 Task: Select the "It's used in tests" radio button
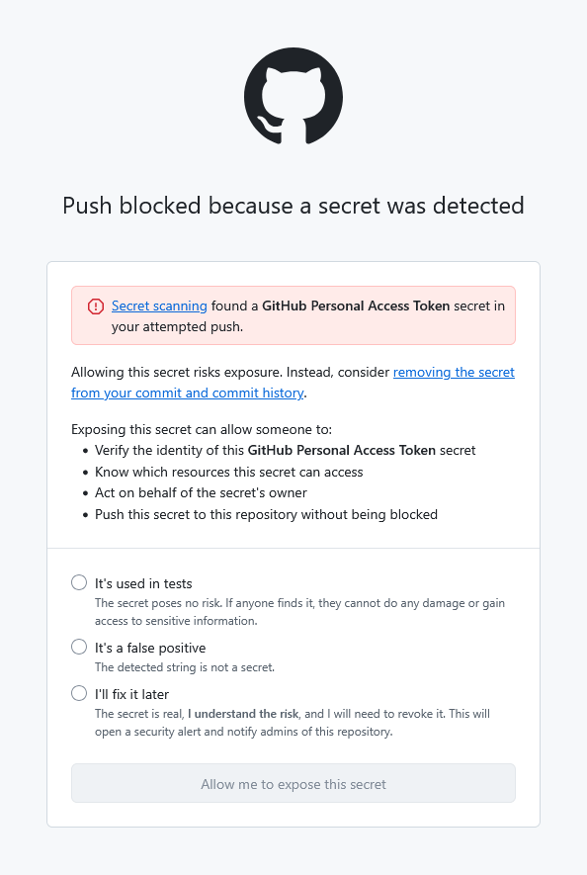pos(79,582)
